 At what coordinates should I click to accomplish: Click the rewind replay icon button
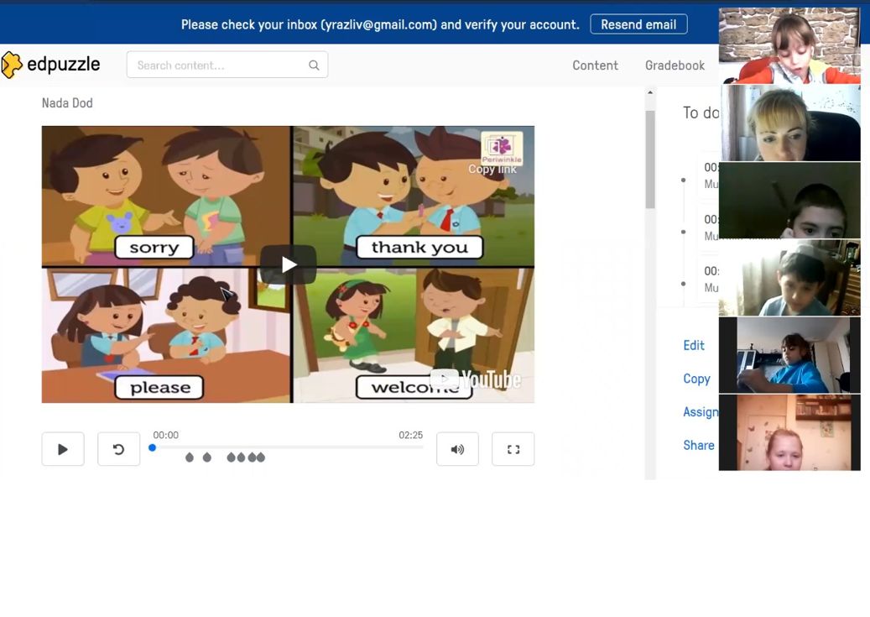(118, 449)
